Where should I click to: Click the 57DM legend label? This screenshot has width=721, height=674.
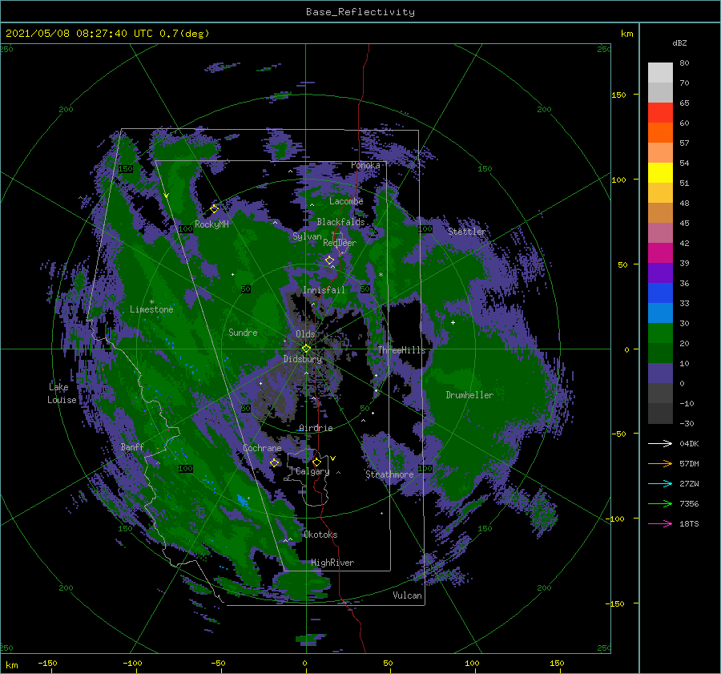(689, 464)
